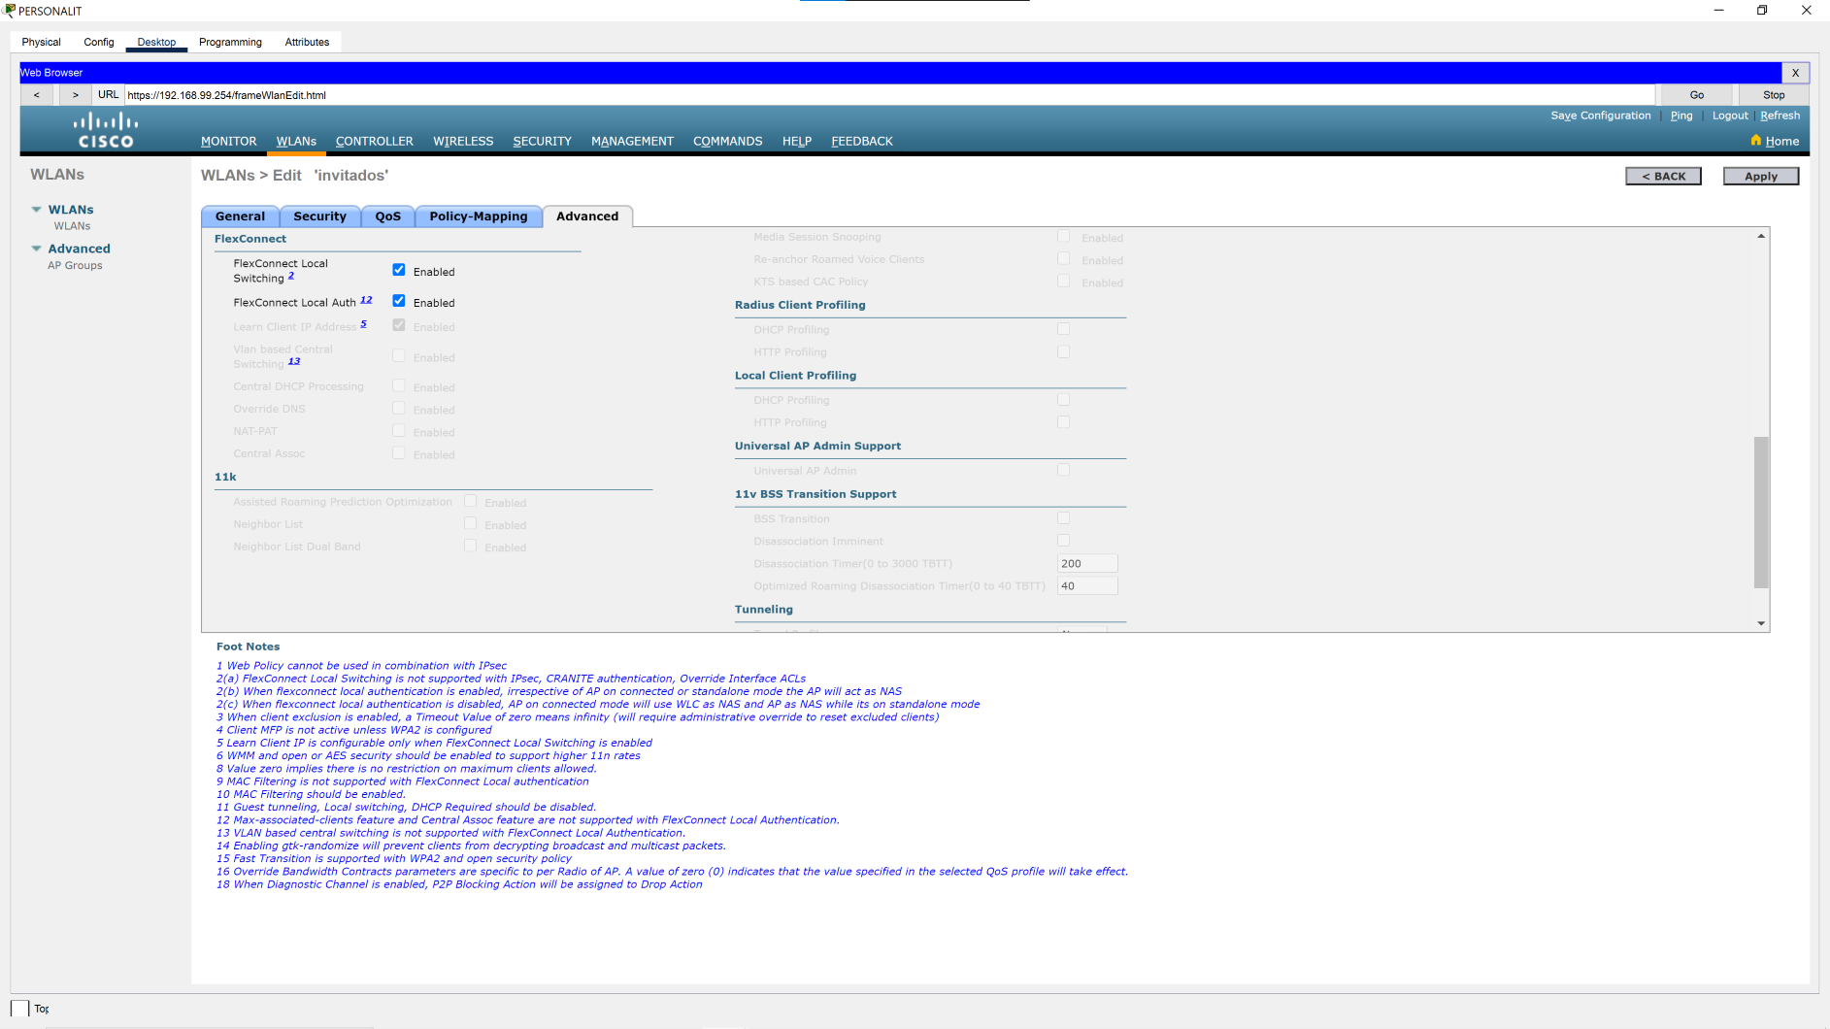Disable FlexConnect Local Switching

coord(398,270)
